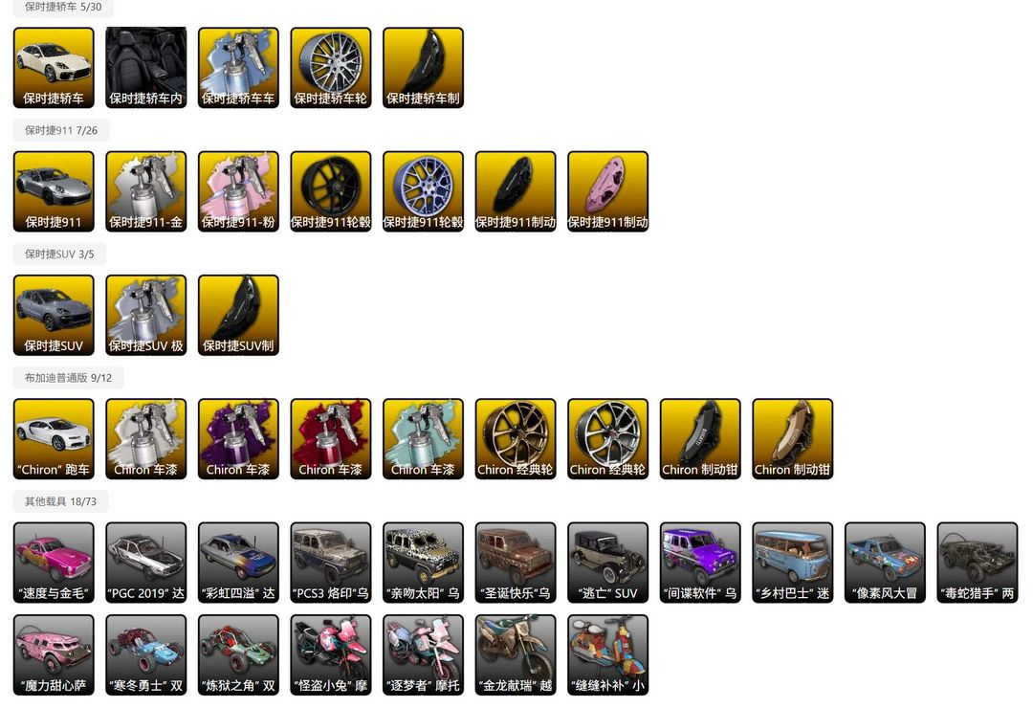The width and height of the screenshot is (1033, 708).
Task: Pick the pink 保时捷911-粉 paint sprayer
Action: (238, 191)
